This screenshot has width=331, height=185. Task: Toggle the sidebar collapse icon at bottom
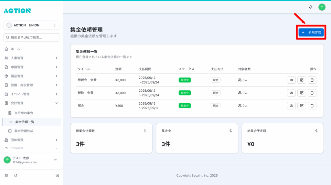(57, 175)
